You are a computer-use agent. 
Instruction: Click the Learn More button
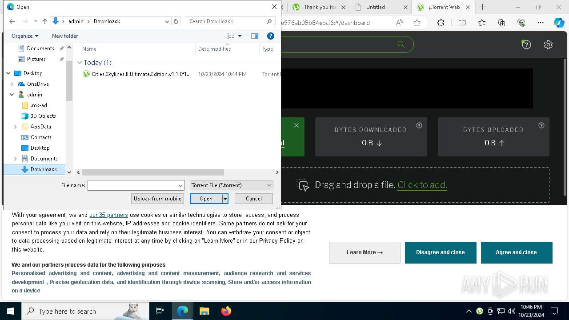click(365, 252)
